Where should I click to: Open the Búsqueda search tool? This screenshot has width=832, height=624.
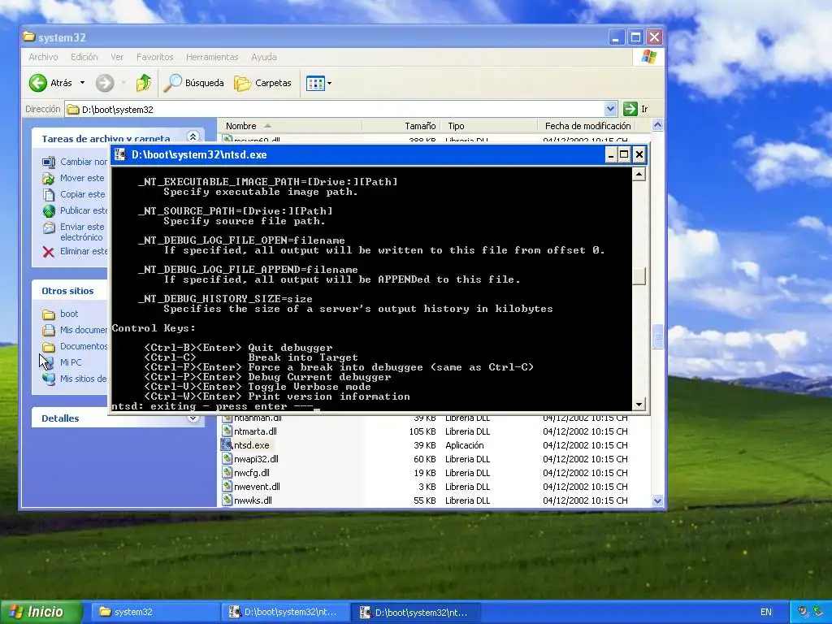[x=193, y=83]
